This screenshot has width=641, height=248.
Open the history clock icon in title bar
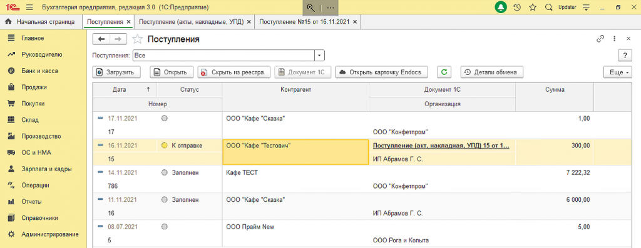[x=516, y=7]
